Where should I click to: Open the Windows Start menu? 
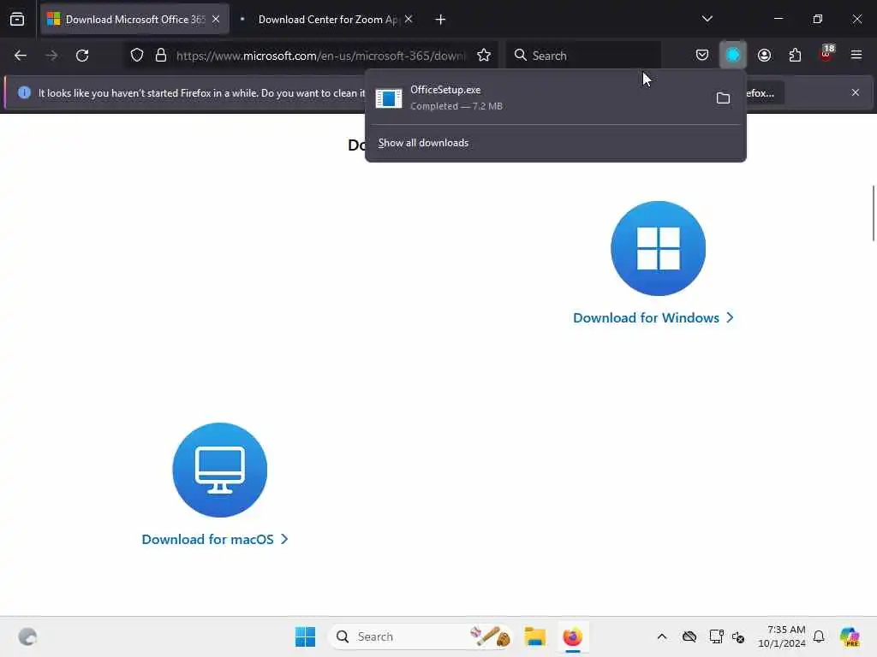[x=306, y=636]
